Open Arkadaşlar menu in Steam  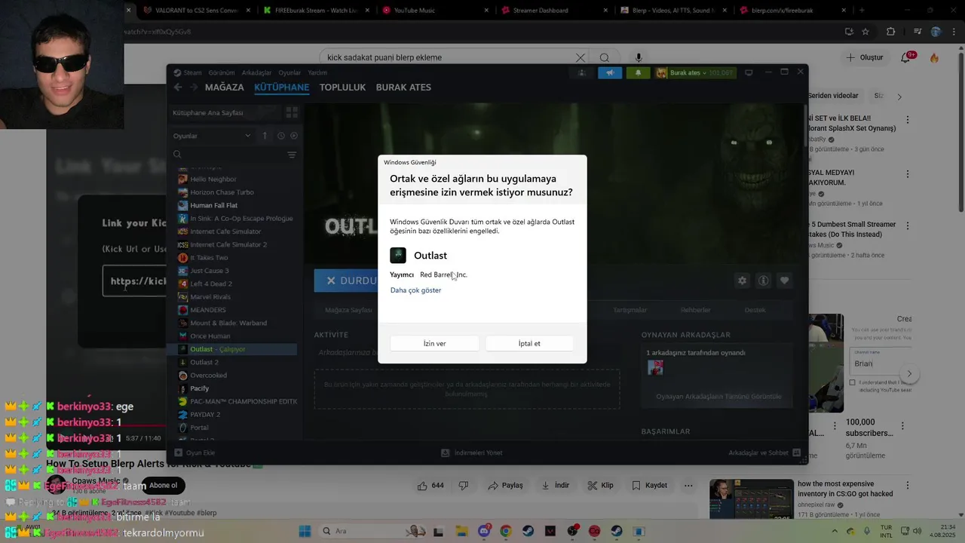(x=256, y=72)
